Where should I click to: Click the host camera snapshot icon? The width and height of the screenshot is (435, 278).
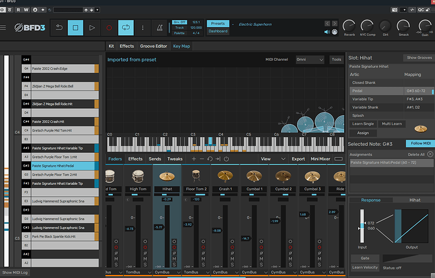pyautogui.click(x=394, y=9)
